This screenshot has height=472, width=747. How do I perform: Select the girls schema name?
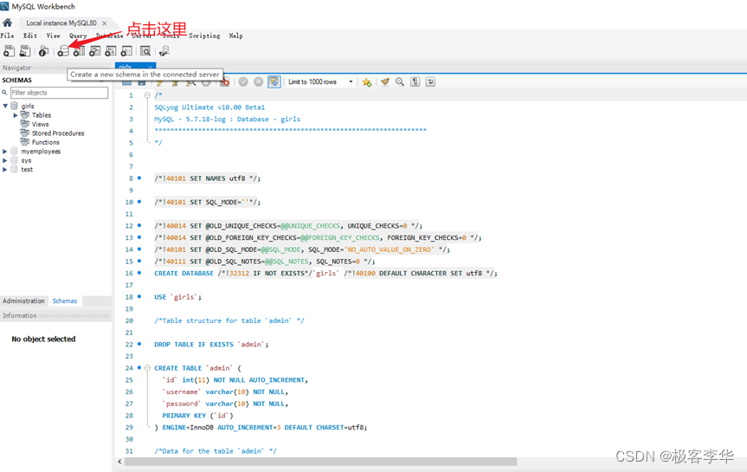pos(28,106)
